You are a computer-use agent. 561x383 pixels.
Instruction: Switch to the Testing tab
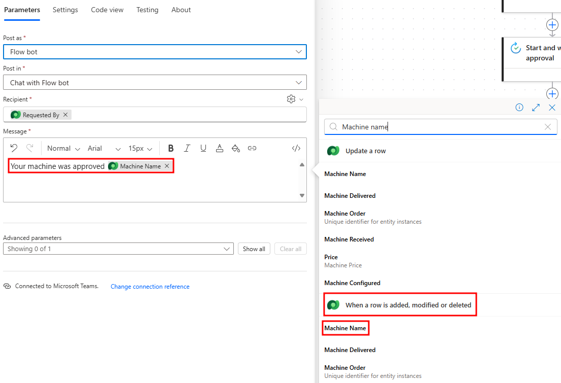(147, 10)
